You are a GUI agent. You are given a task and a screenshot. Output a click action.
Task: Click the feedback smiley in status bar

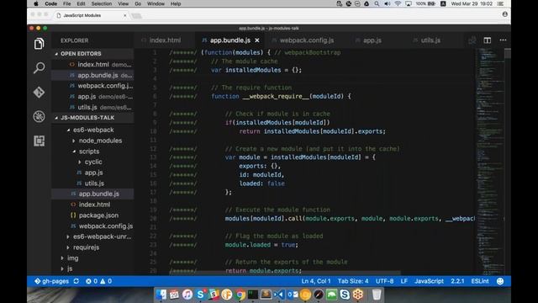[500, 281]
